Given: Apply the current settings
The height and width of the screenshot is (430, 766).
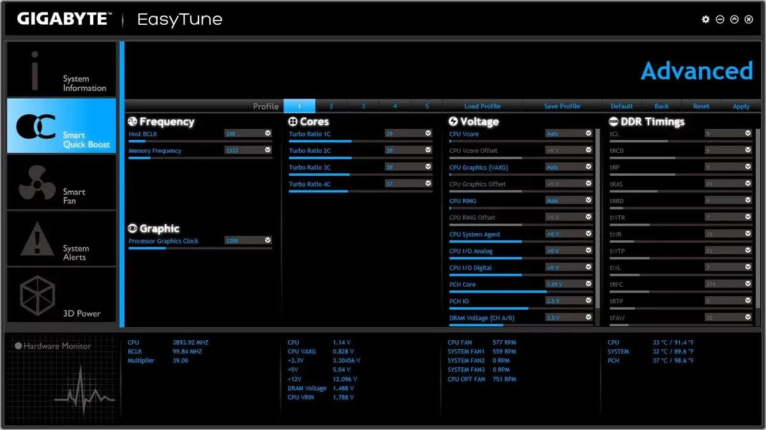Looking at the screenshot, I should tap(741, 106).
